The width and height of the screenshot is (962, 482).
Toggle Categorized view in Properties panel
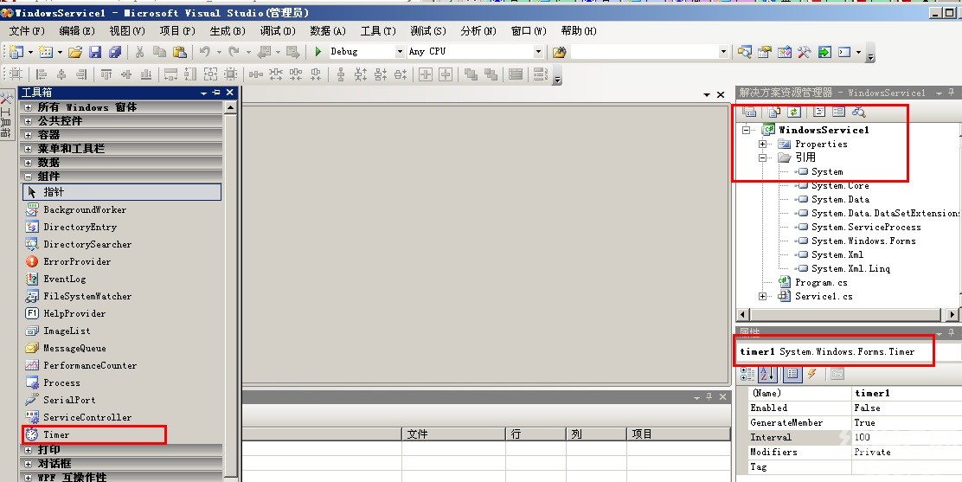(x=747, y=373)
